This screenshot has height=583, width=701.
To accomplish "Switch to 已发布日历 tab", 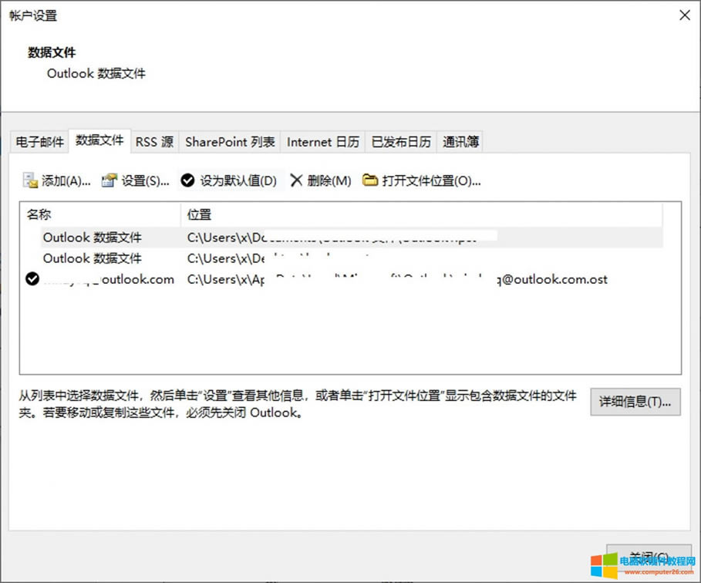I will click(401, 142).
